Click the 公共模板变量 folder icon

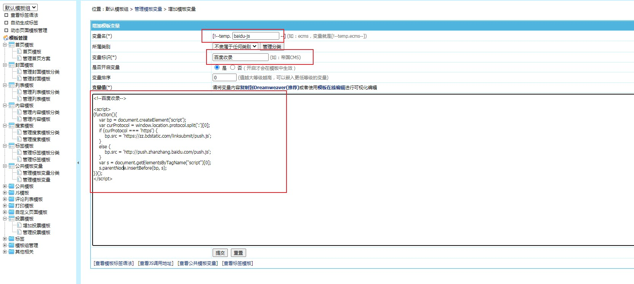click(11, 166)
